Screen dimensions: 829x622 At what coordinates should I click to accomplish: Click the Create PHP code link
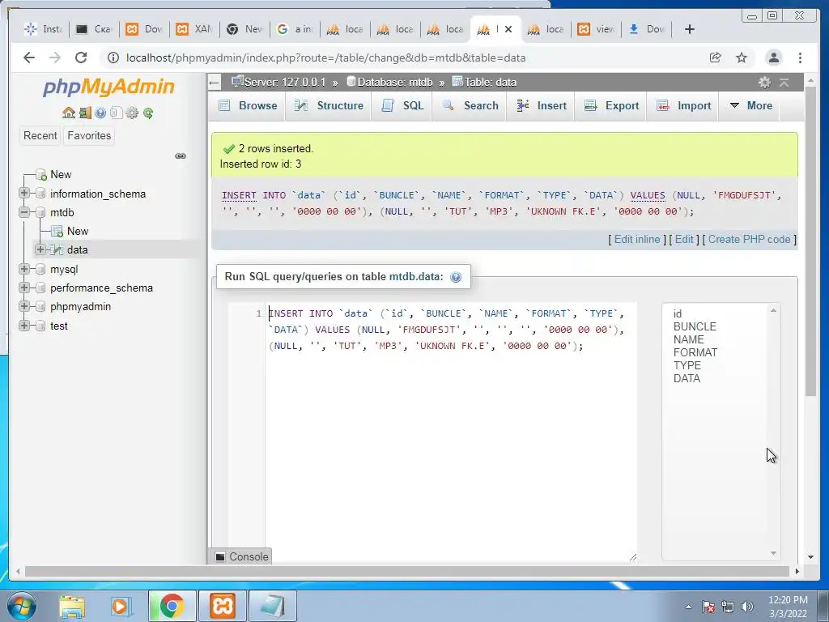(x=749, y=239)
